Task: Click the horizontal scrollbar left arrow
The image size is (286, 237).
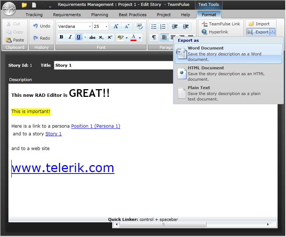Action: (116, 224)
